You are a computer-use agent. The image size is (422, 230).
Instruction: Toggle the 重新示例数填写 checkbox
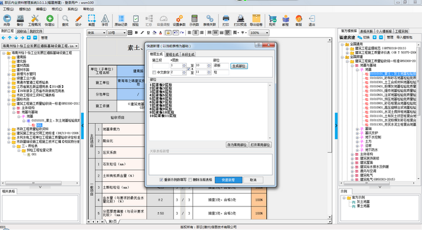point(161,180)
